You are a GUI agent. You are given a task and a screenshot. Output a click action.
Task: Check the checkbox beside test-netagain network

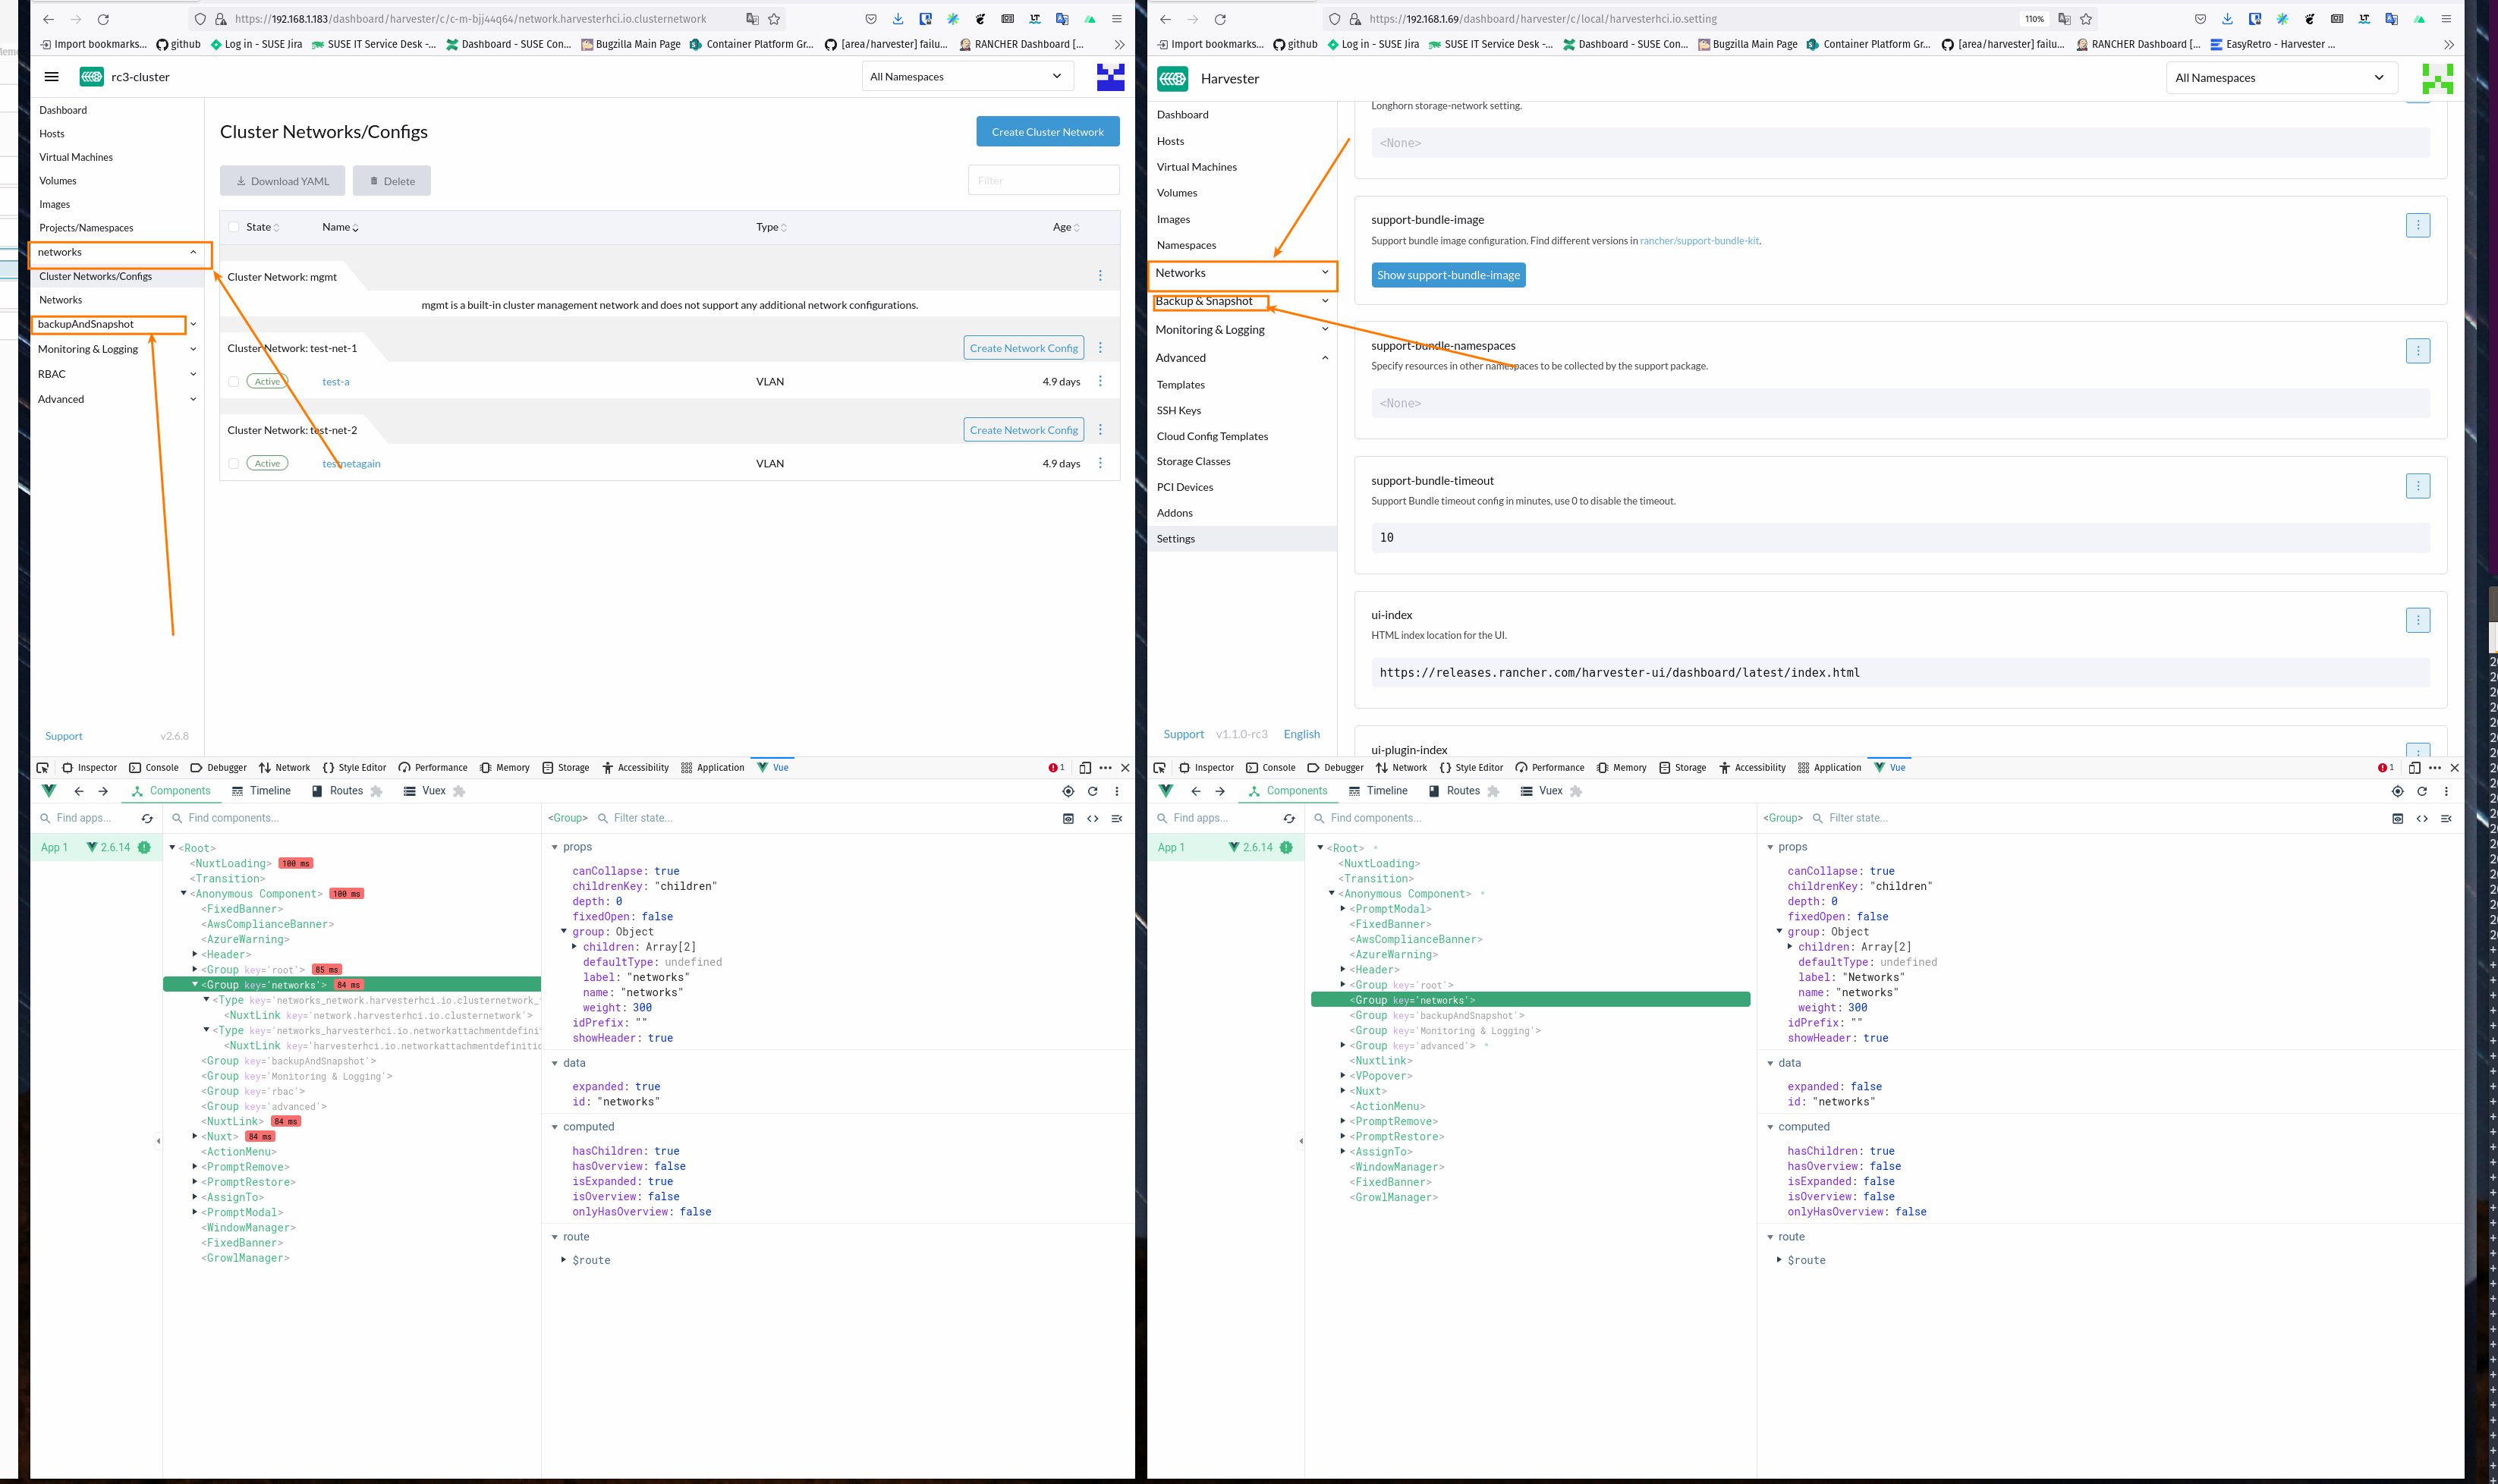pos(234,463)
